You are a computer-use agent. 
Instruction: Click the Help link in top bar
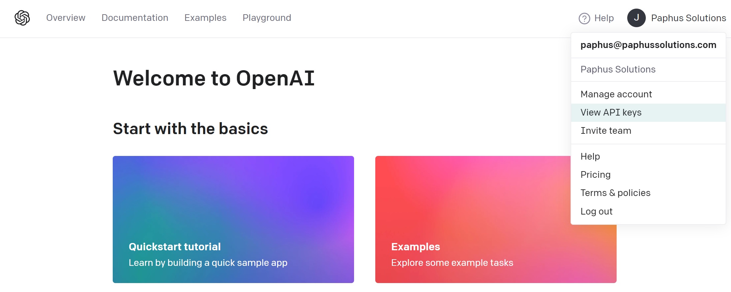point(604,18)
